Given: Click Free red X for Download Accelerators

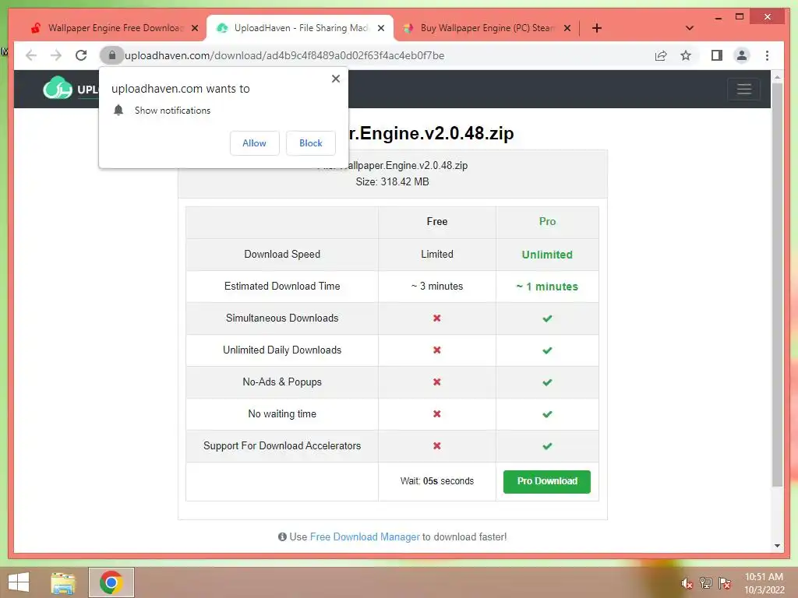Looking at the screenshot, I should click(436, 446).
